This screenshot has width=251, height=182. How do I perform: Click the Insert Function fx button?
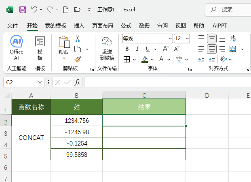77,83
